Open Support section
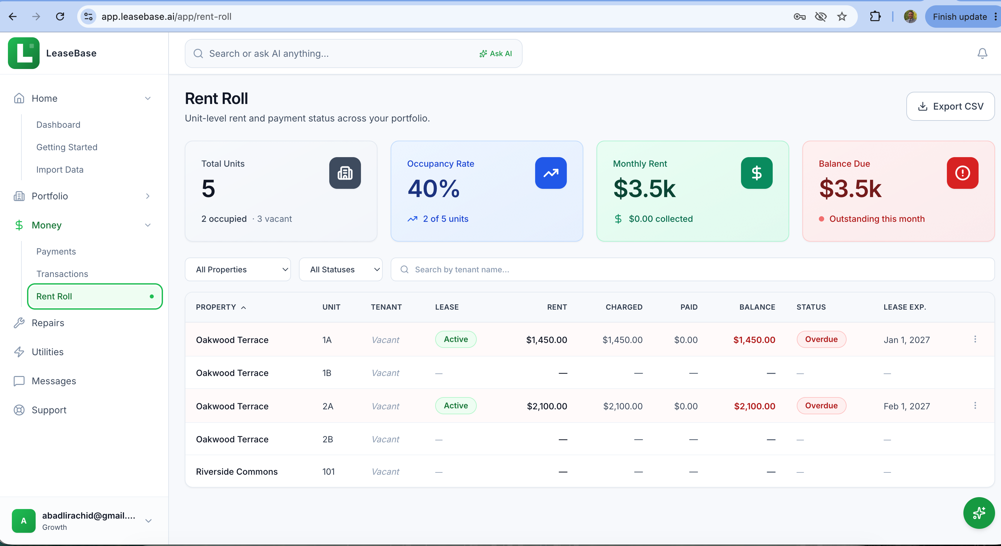This screenshot has height=546, width=1001. point(49,410)
